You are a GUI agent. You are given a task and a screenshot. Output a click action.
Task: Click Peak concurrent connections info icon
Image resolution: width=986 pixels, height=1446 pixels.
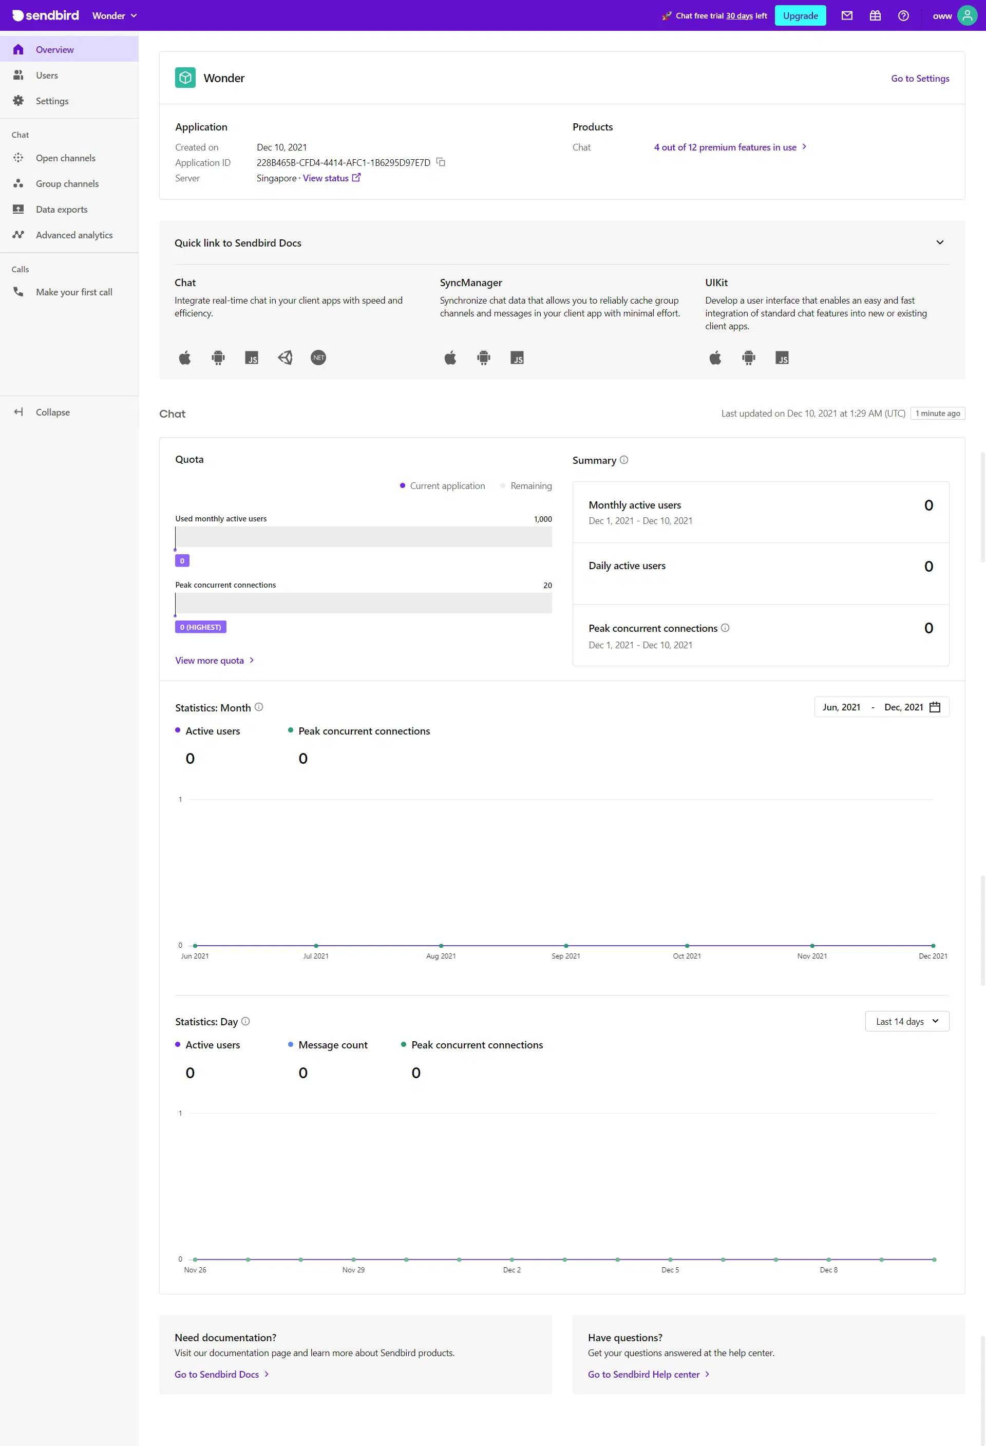coord(725,628)
